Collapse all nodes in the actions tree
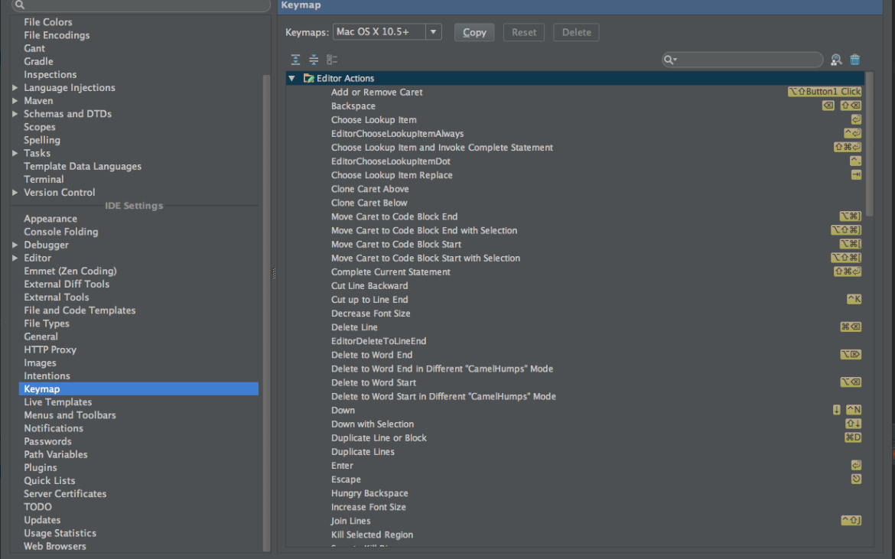This screenshot has height=559, width=895. pyautogui.click(x=314, y=59)
